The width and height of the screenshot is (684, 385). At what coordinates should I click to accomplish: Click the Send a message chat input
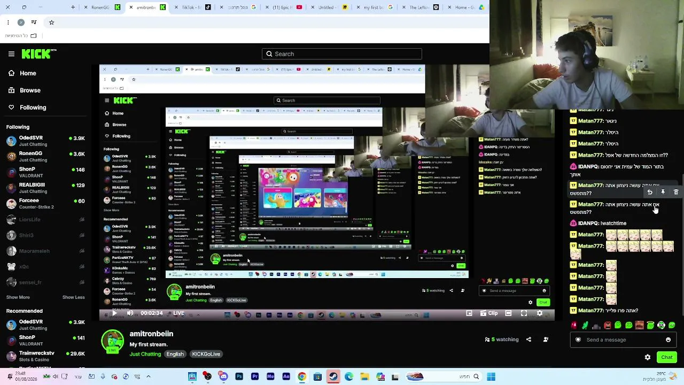pos(623,340)
